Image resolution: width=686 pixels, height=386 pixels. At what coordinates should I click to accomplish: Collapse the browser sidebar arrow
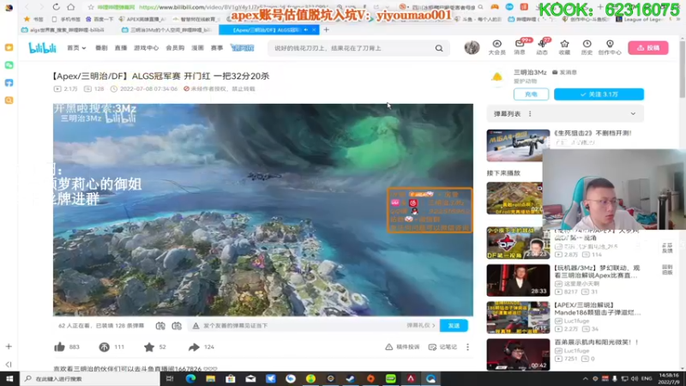tap(9, 364)
